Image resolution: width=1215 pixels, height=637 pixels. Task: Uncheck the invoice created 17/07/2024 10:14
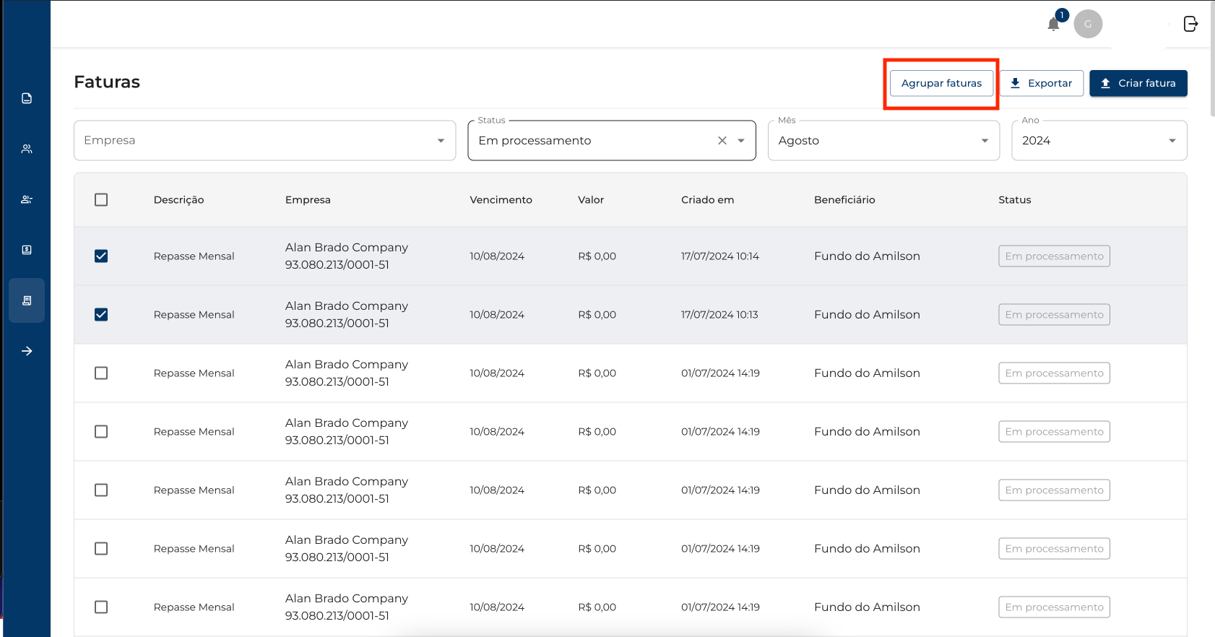tap(101, 256)
